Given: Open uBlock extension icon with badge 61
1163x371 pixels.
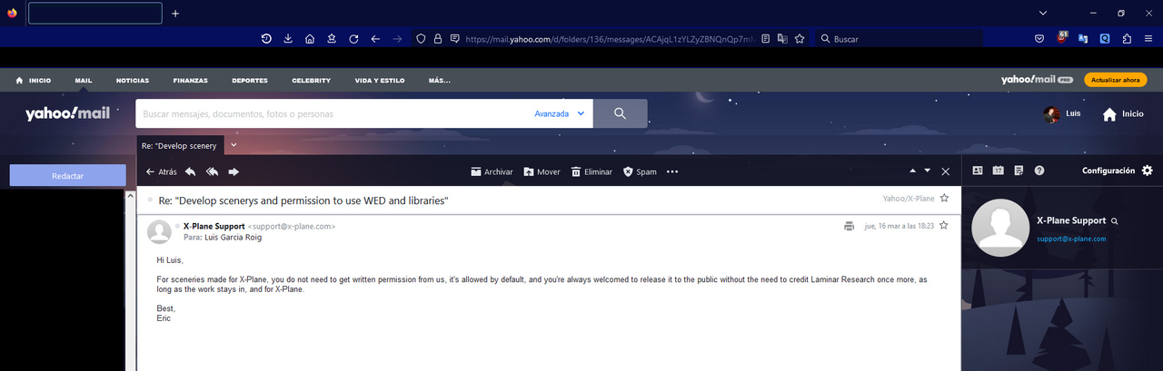Looking at the screenshot, I should [x=1061, y=38].
